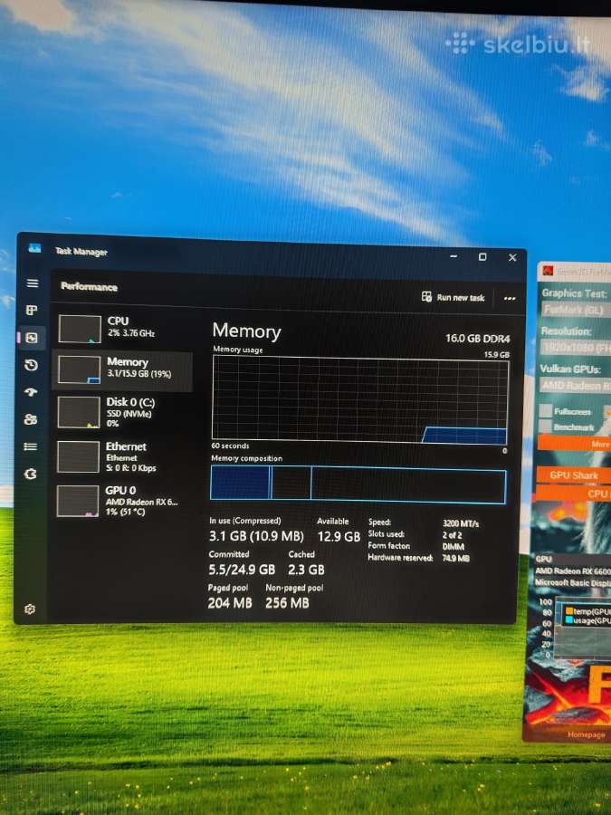Switch to the Users sidebar icon
The width and height of the screenshot is (611, 815).
point(31,419)
